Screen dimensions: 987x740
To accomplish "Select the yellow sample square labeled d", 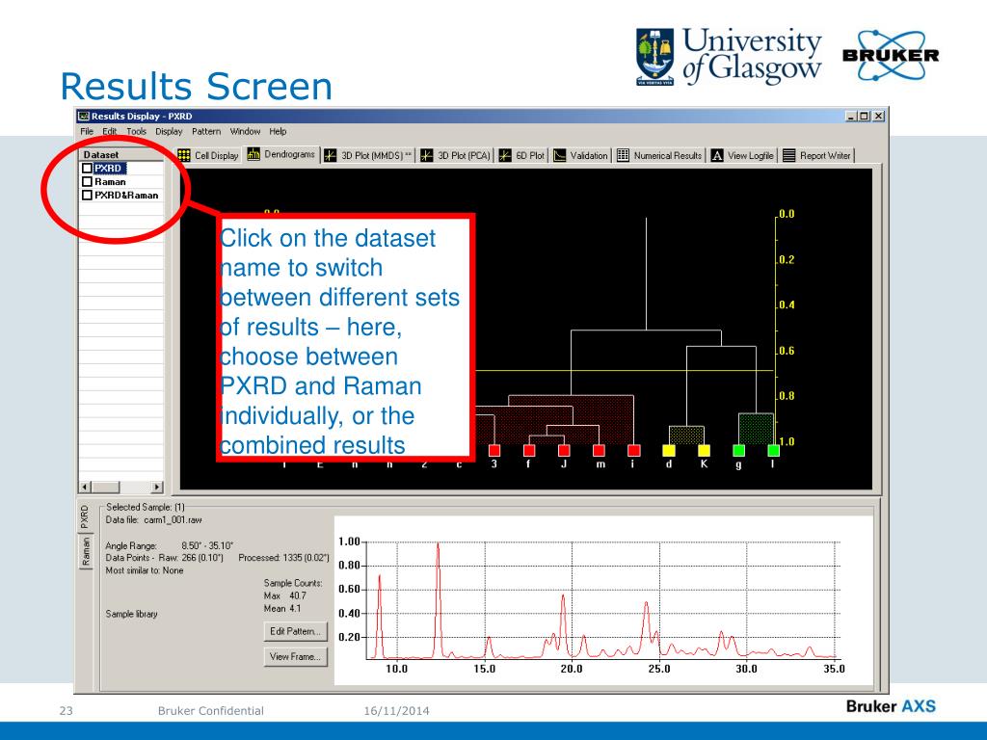I will click(669, 451).
